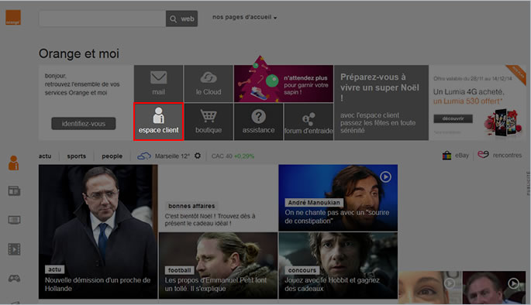Image resolution: width=531 pixels, height=305 pixels.
Task: Open Préparez-vous à vivre un super Noël panel
Action: [381, 102]
